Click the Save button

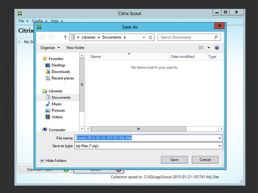pos(174,160)
